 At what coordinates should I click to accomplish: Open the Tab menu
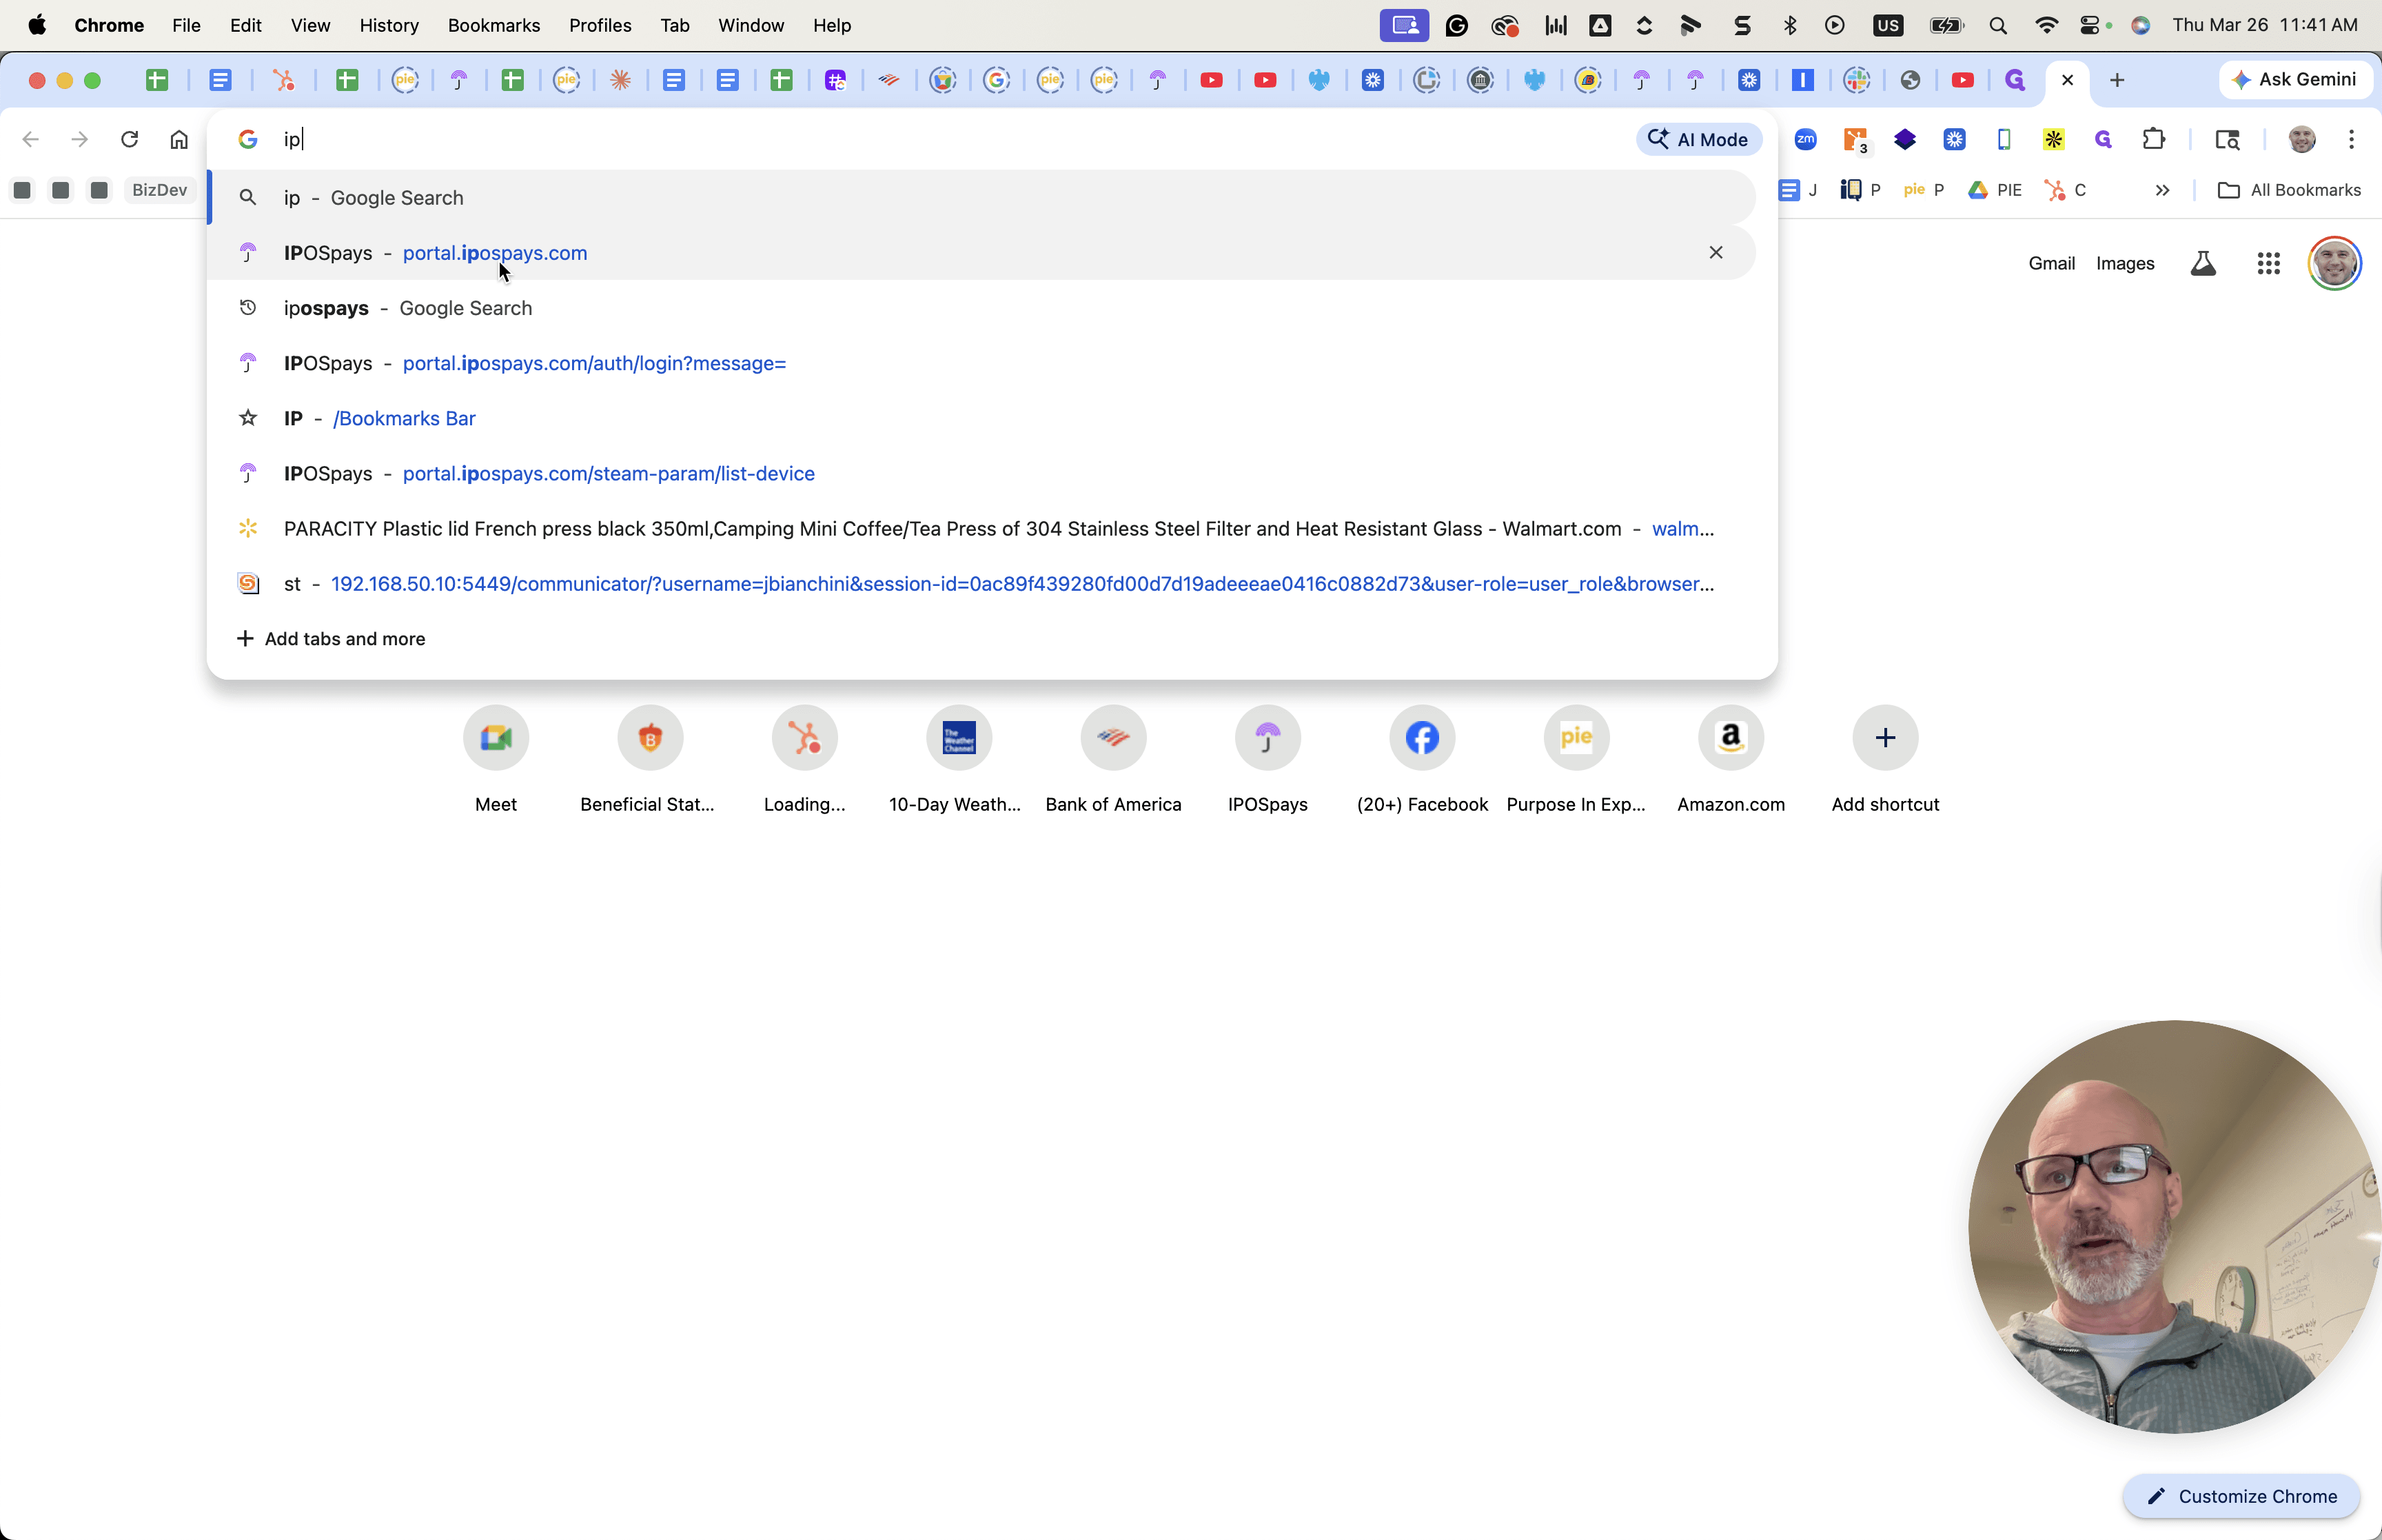(675, 25)
